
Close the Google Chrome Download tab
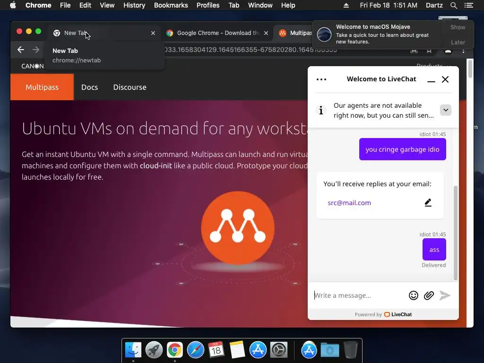click(266, 33)
